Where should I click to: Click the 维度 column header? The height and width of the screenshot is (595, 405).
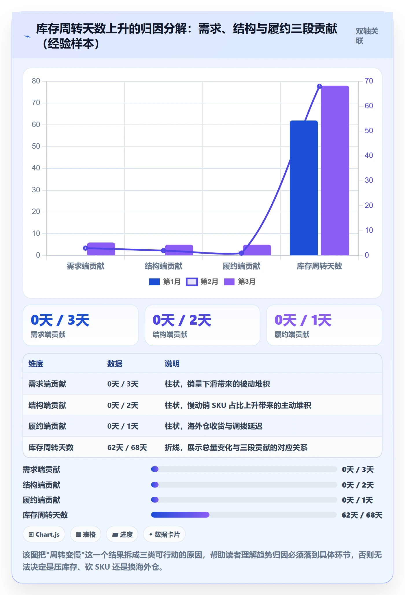pyautogui.click(x=36, y=364)
